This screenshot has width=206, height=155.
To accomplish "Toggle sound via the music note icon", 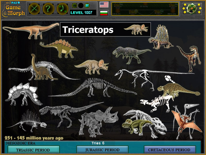I will click(x=62, y=8).
